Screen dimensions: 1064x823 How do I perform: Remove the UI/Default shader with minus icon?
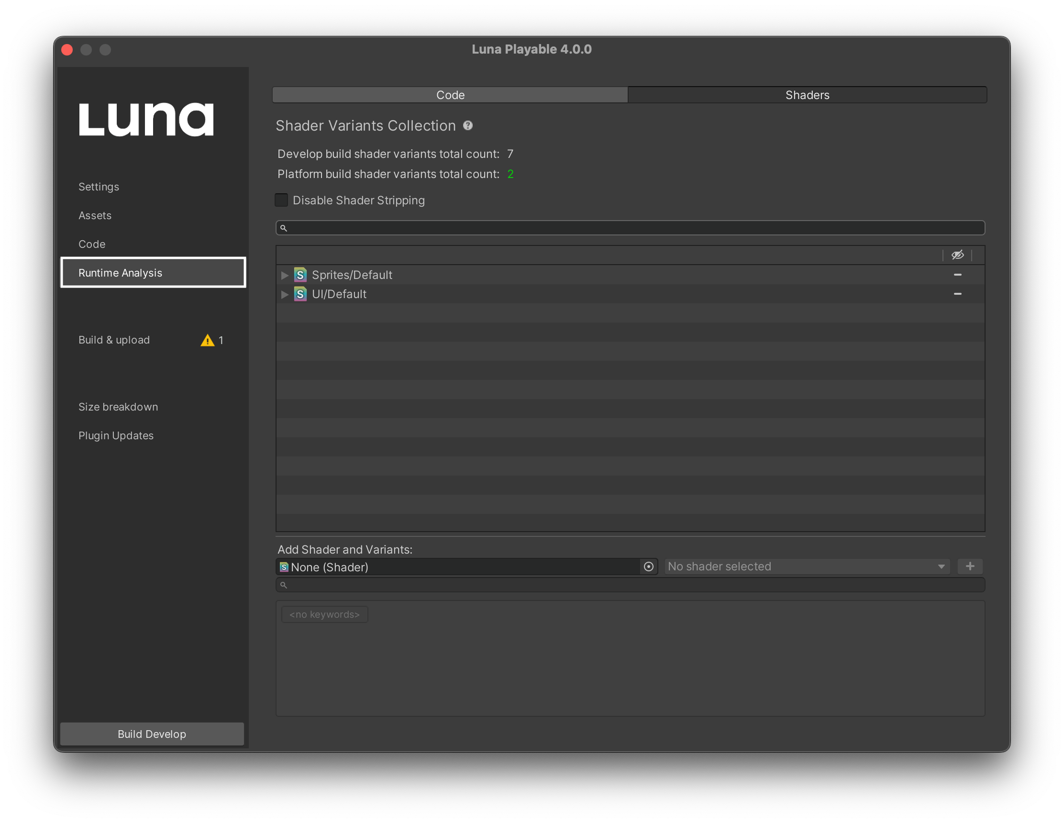957,294
